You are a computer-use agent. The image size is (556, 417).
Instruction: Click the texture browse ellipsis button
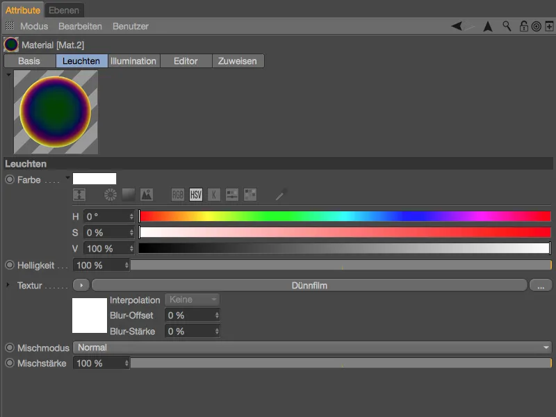click(x=541, y=286)
